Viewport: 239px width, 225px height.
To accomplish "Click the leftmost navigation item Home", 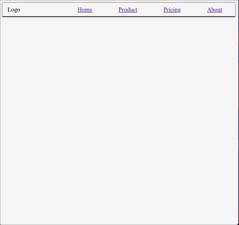I will pos(85,10).
